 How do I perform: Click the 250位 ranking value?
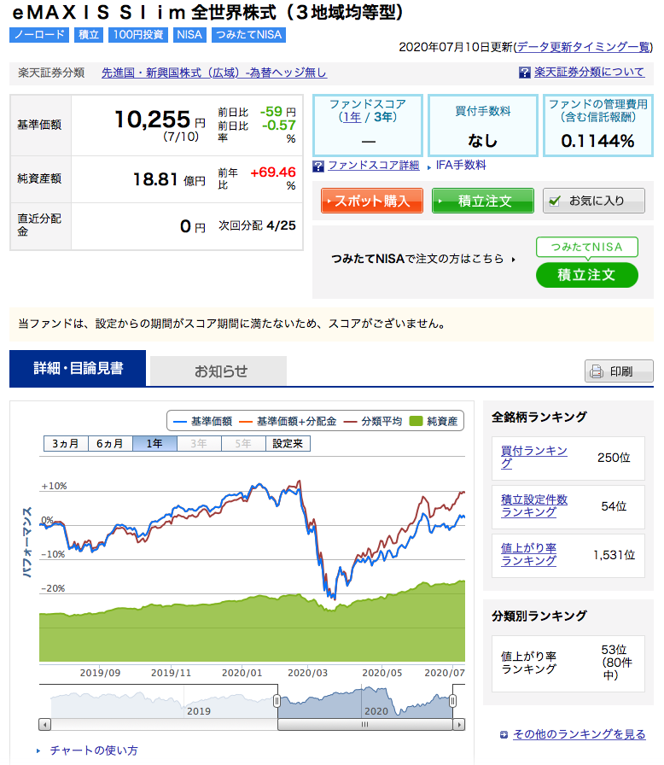pos(614,458)
